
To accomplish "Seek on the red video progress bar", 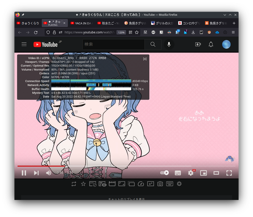I will (x=41, y=166).
